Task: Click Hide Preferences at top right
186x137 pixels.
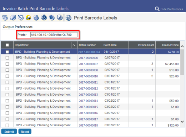Action: point(172,9)
